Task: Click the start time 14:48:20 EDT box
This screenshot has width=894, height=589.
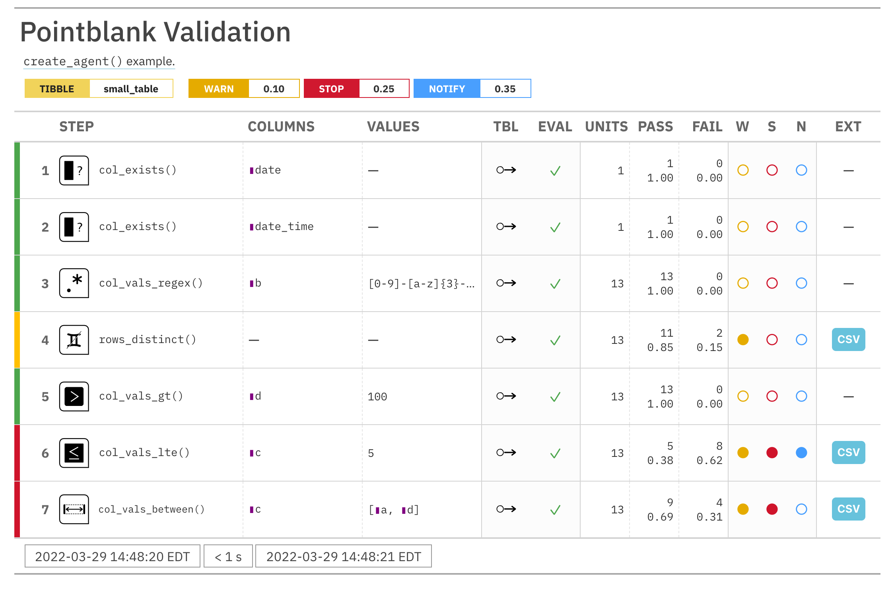Action: (112, 556)
